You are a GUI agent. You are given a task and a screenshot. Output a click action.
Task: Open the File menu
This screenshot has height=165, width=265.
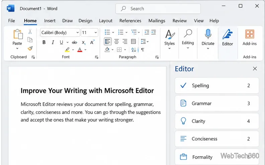click(11, 21)
